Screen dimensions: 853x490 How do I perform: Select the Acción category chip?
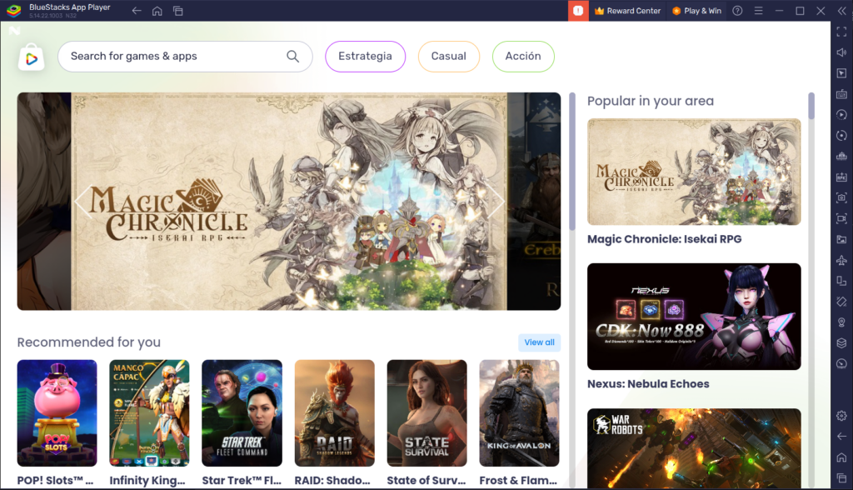(523, 56)
